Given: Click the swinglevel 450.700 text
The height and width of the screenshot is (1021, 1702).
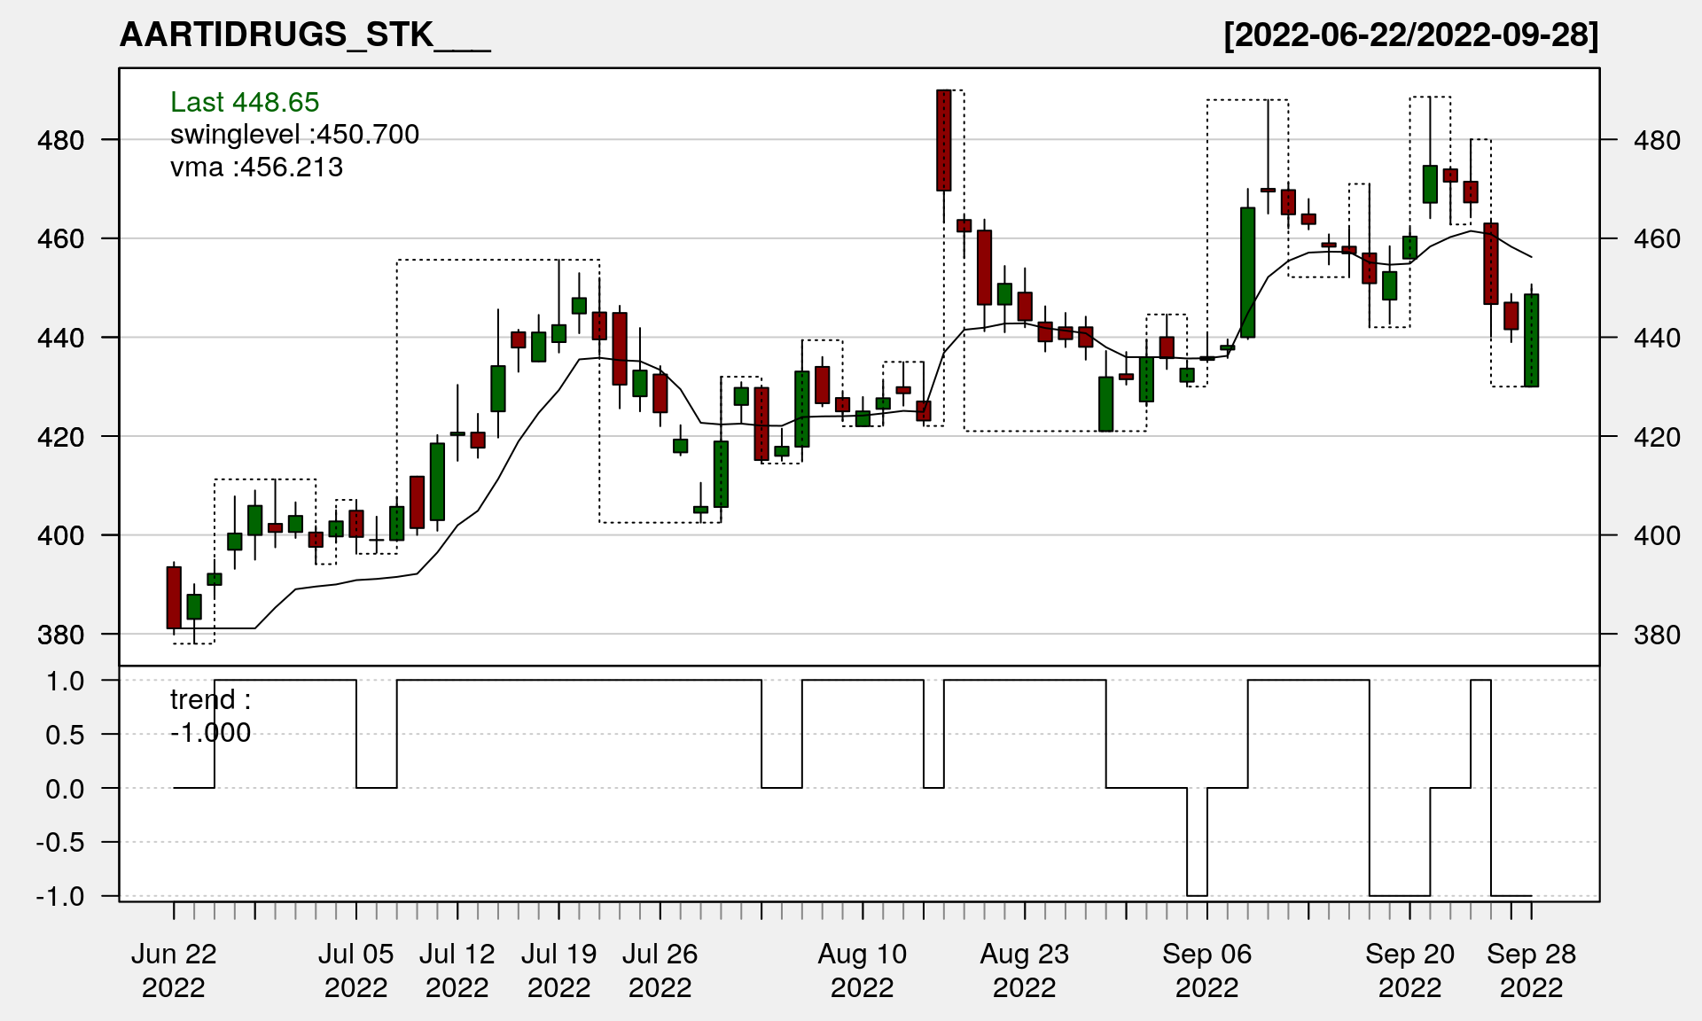Looking at the screenshot, I should (x=294, y=135).
